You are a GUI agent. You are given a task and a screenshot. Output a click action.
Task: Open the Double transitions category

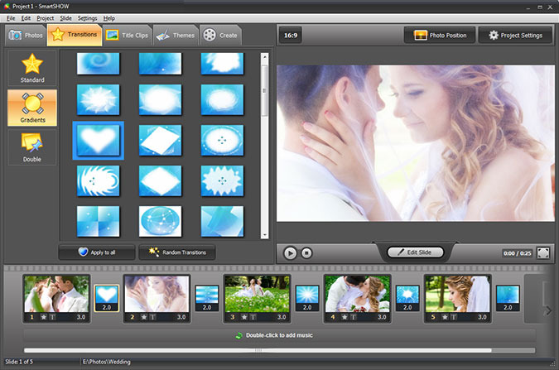point(32,147)
